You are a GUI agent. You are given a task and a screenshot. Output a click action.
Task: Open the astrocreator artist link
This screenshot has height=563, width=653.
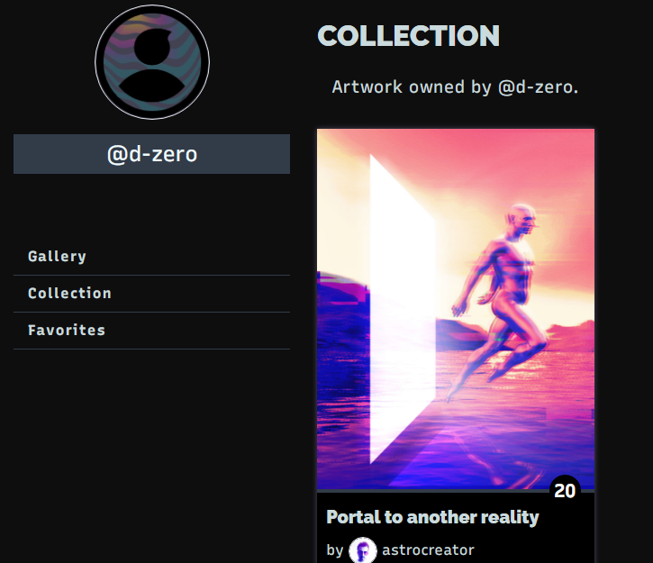click(x=428, y=550)
